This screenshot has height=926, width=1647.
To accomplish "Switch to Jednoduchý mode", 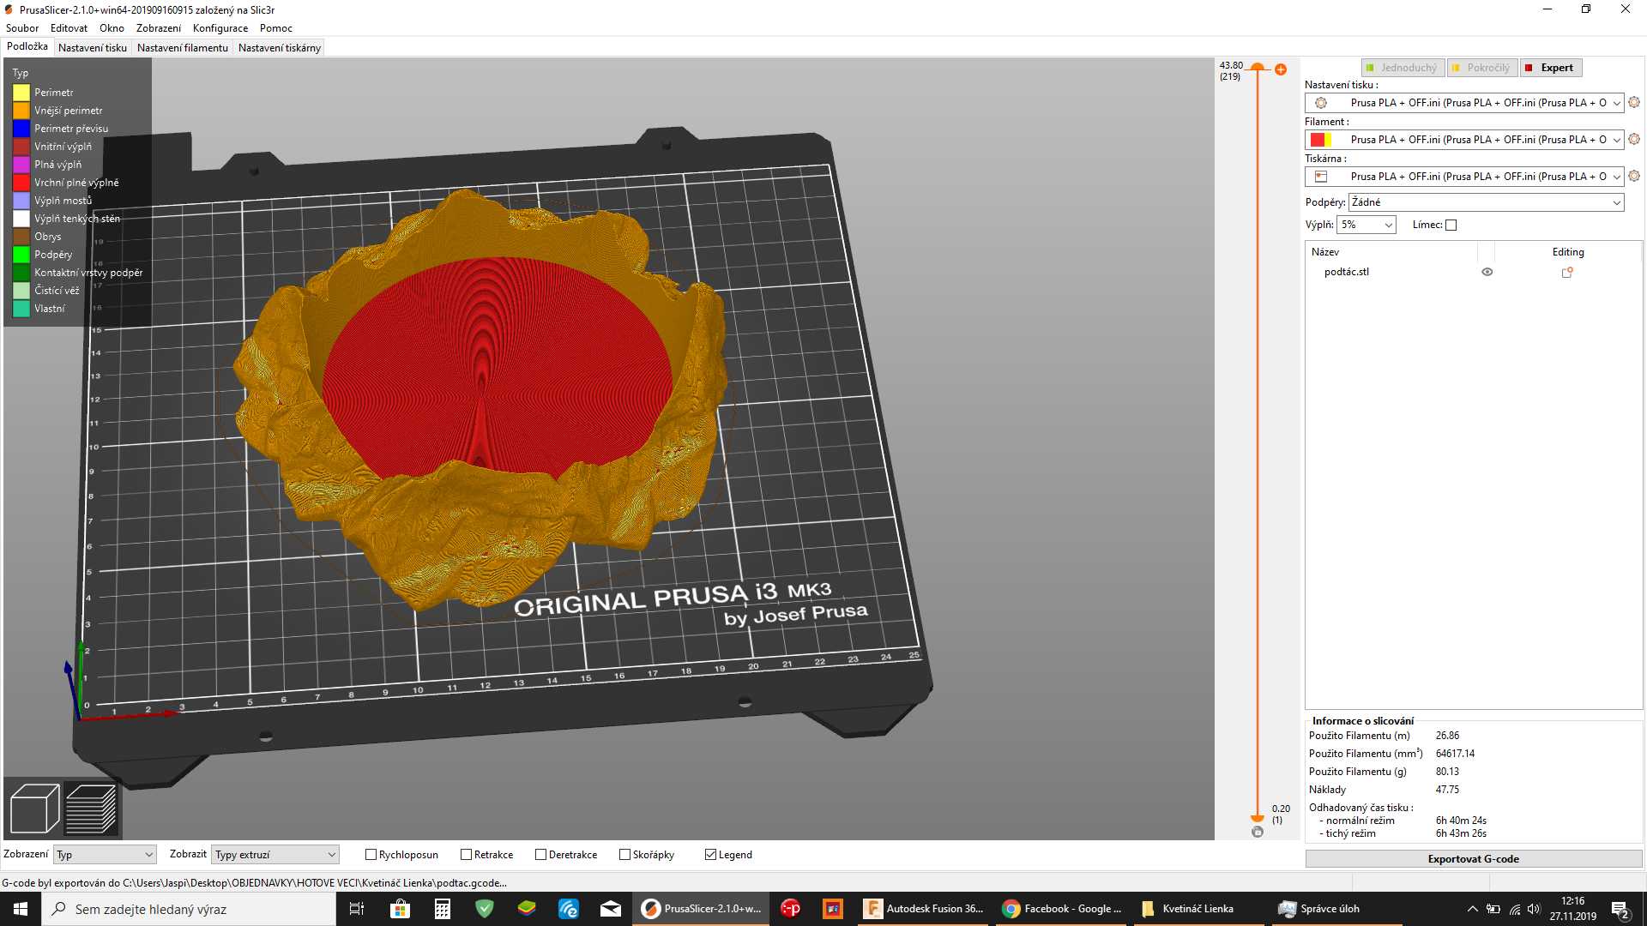I will (x=1403, y=68).
